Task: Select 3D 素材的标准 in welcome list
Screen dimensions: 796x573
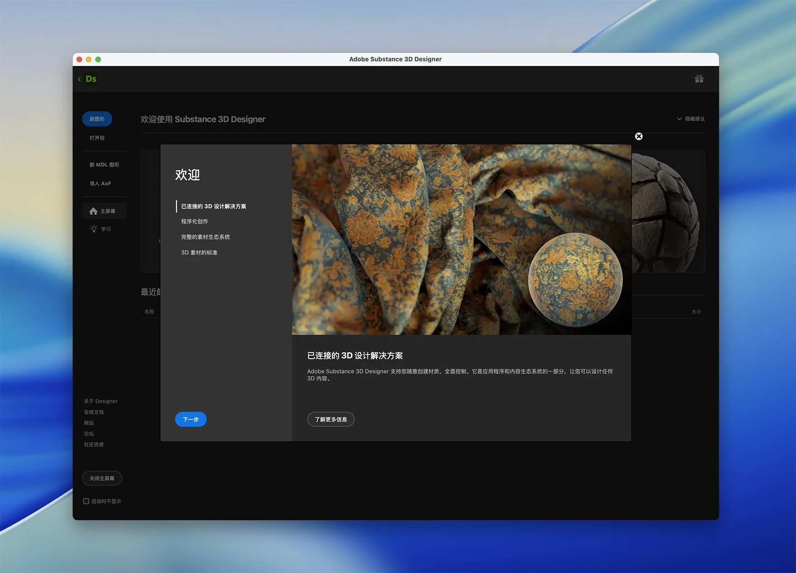Action: click(x=199, y=252)
